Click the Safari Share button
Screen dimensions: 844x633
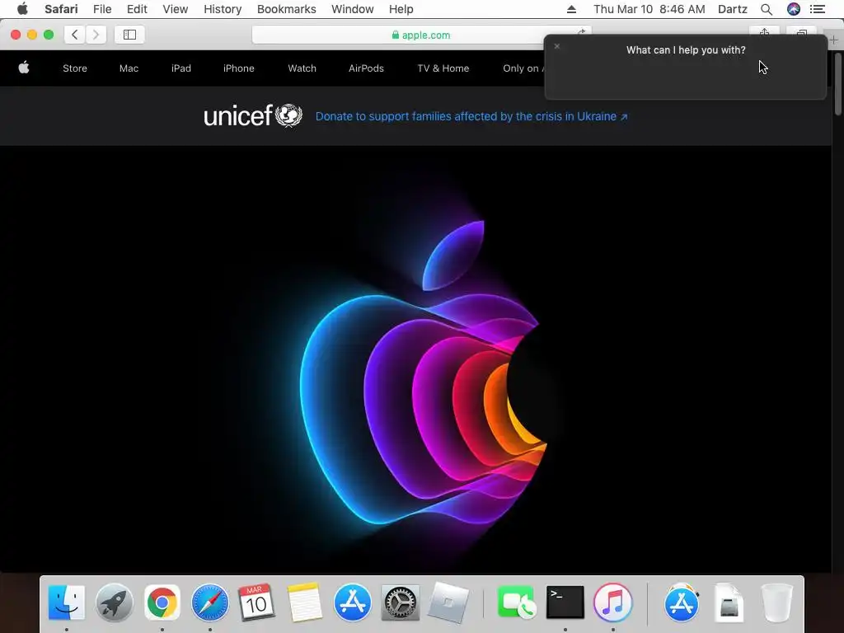(764, 32)
